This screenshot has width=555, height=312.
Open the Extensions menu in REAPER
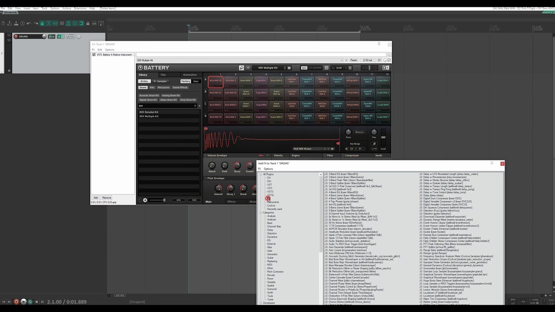point(80,8)
